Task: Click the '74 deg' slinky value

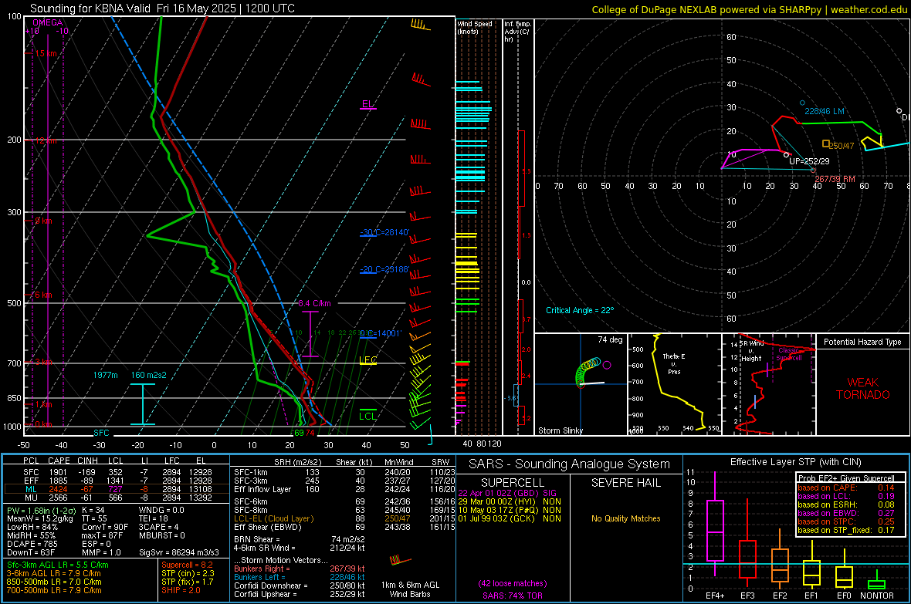Action: point(610,339)
